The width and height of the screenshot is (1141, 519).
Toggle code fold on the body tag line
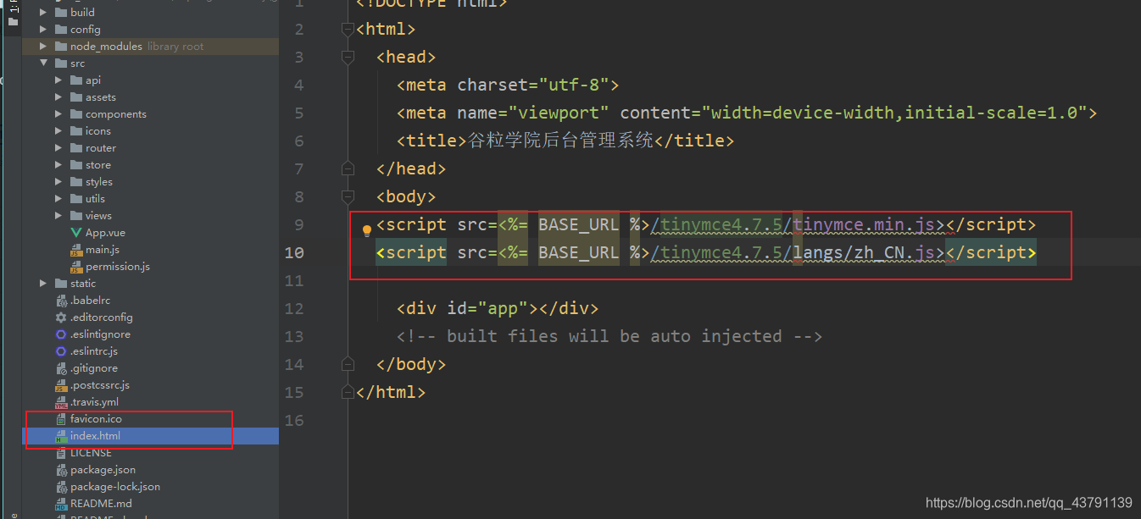(347, 196)
